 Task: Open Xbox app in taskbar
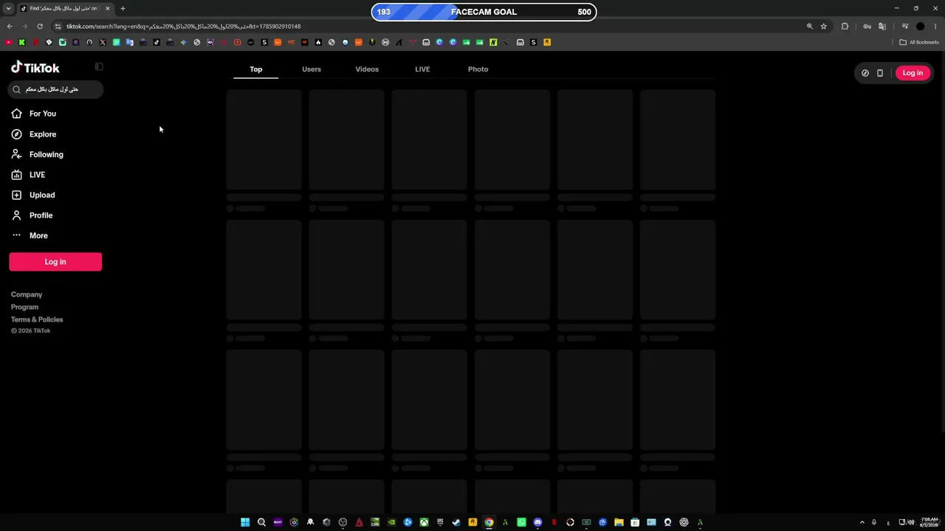424,522
